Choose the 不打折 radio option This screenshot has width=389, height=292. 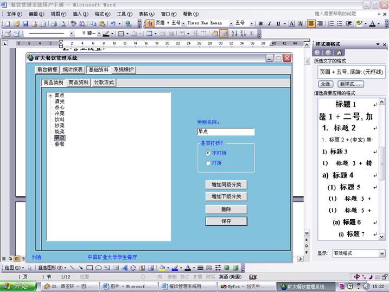coord(208,153)
